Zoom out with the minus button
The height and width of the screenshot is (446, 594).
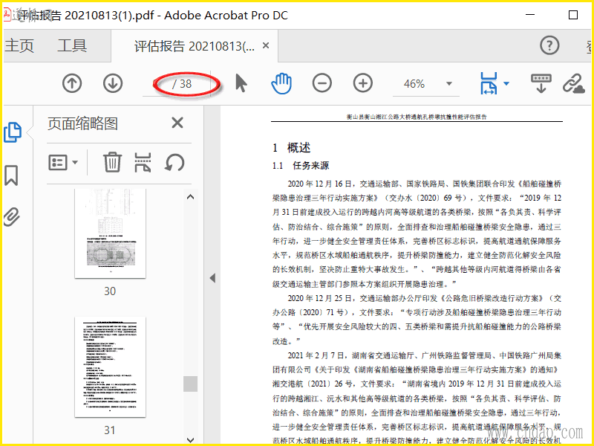(322, 83)
